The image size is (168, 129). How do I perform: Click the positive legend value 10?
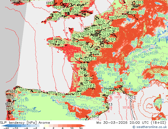tap(72, 128)
